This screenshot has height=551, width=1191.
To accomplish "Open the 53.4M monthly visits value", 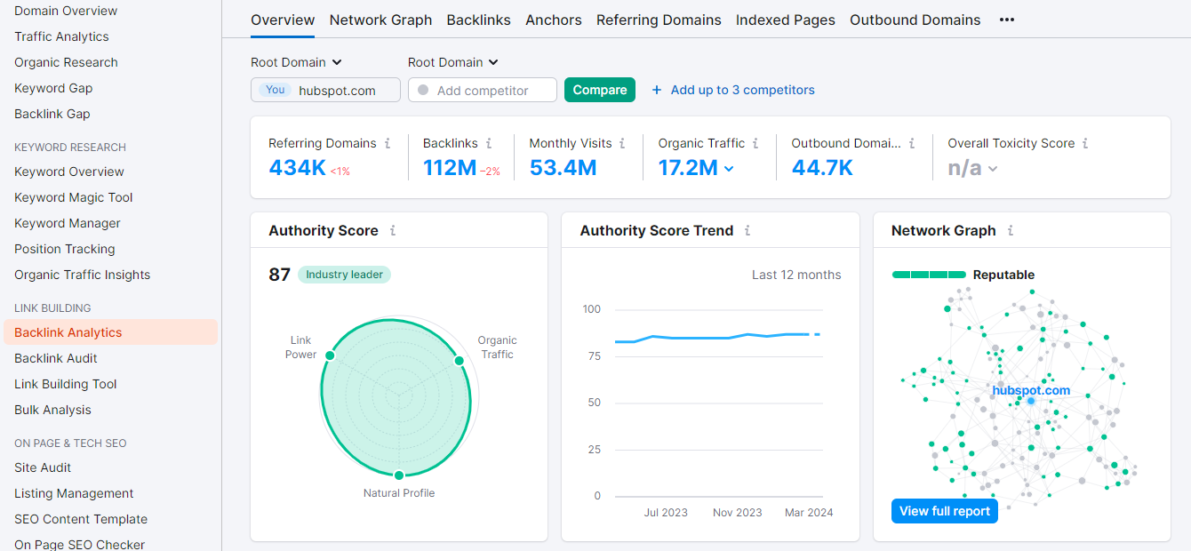I will (563, 167).
